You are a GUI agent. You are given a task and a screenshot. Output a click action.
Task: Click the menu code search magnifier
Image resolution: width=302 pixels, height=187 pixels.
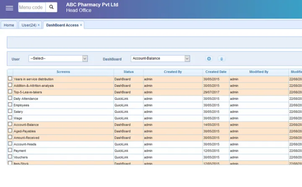point(51,8)
